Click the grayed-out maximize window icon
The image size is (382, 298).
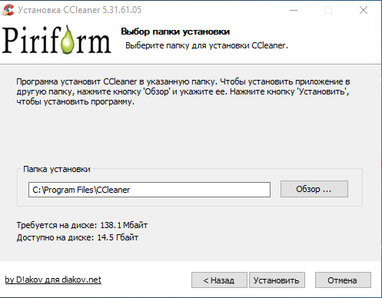point(328,10)
